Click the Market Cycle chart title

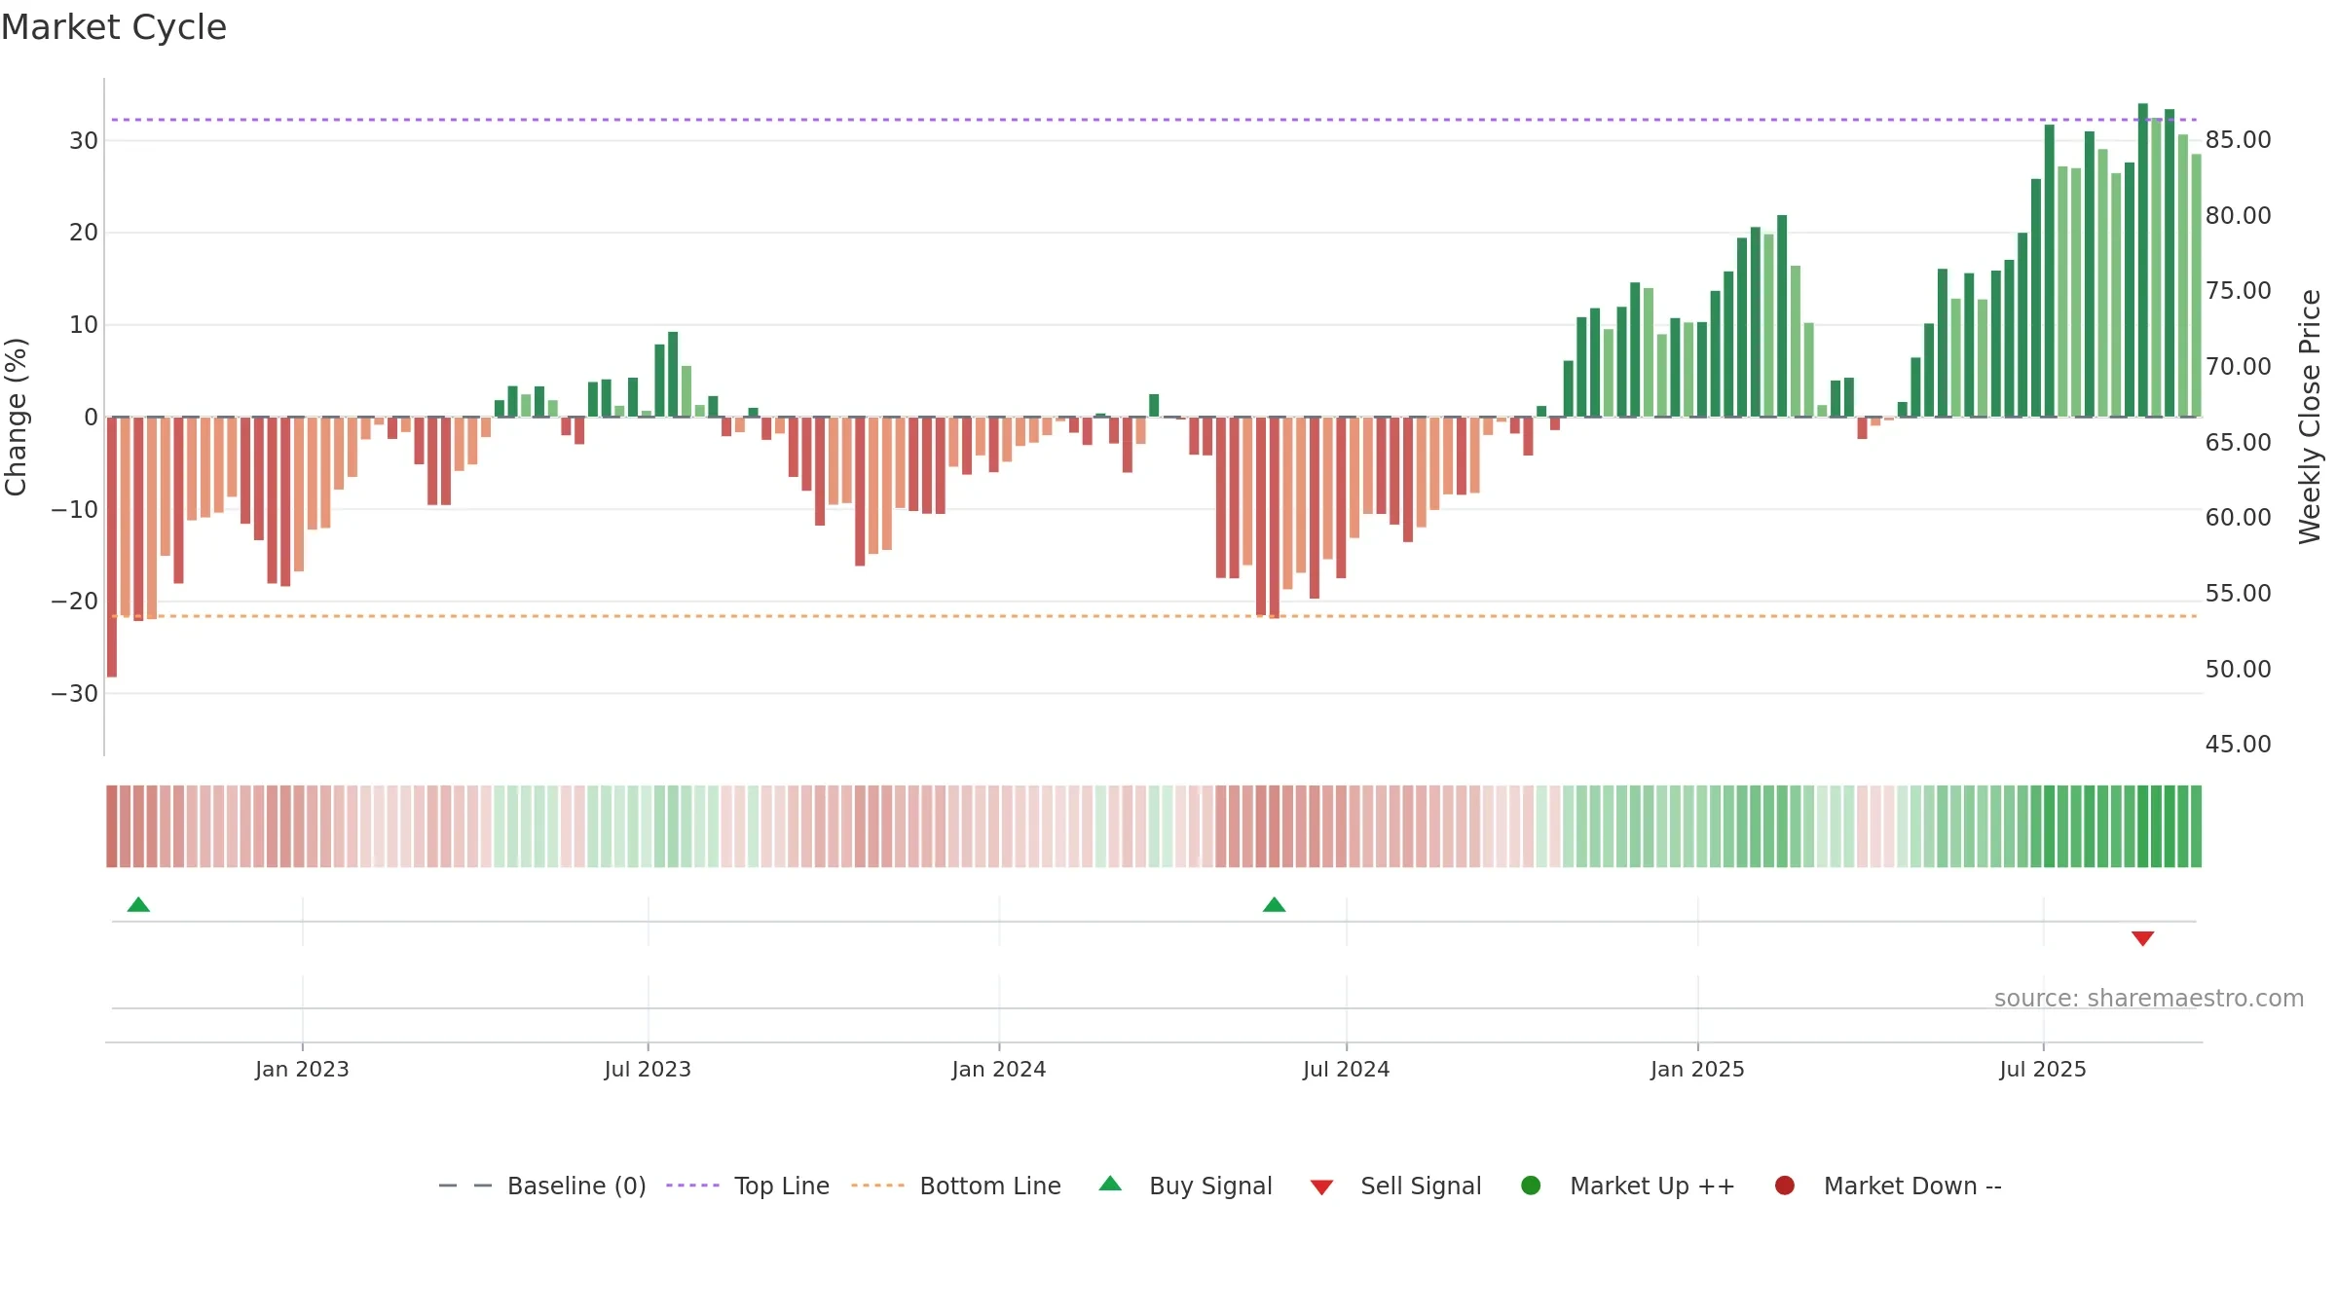click(x=114, y=27)
